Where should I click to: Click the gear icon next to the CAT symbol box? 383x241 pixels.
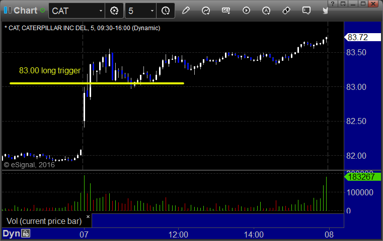click(x=114, y=11)
